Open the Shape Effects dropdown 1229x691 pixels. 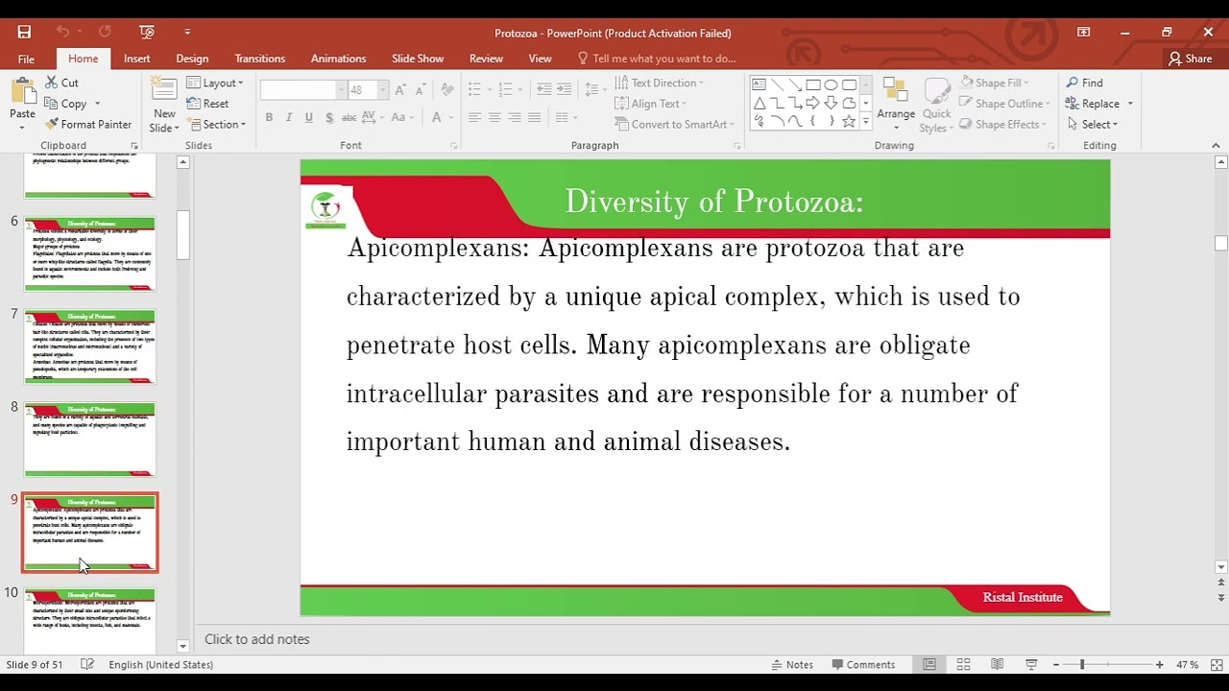1002,124
